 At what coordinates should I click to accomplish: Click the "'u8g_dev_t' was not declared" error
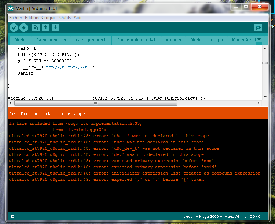[x=114, y=148]
